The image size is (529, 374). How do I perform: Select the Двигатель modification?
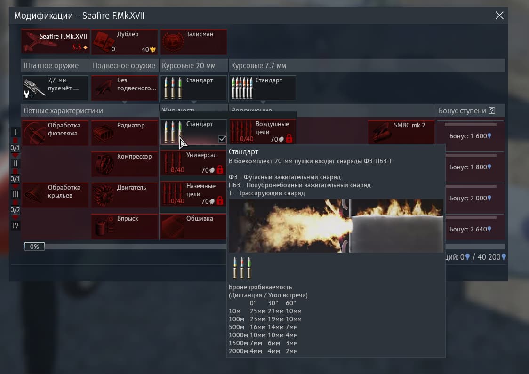125,195
